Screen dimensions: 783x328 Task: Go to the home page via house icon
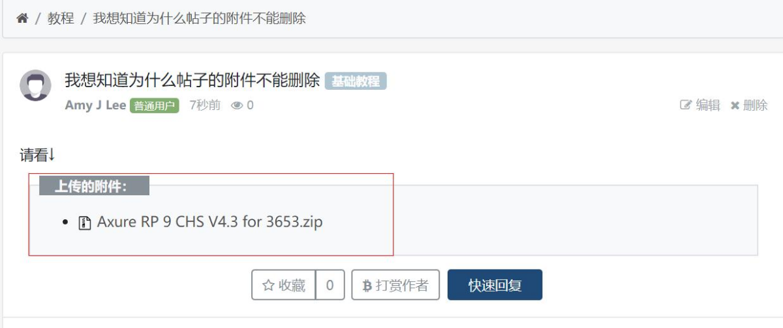coord(22,18)
